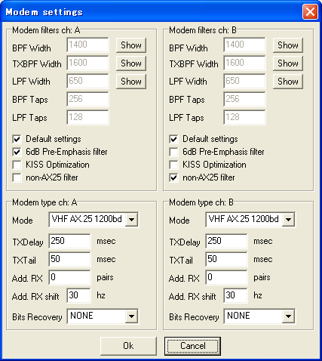
Task: Show the LPF Width filter for channel A
Action: [131, 82]
